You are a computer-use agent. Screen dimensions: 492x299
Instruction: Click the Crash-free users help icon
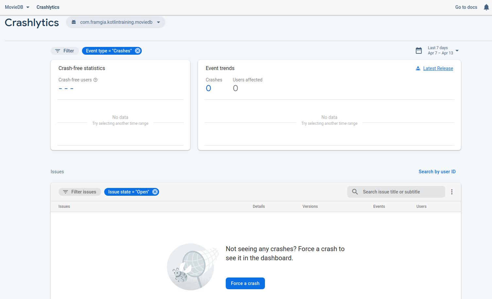click(95, 80)
